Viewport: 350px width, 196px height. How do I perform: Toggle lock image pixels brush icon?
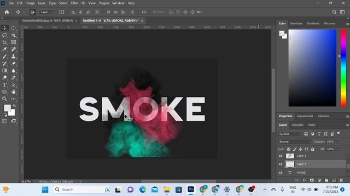click(295, 149)
